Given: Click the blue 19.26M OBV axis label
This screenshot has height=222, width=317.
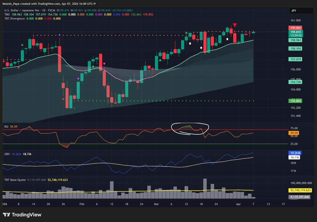Looking at the screenshot, I should [295, 153].
